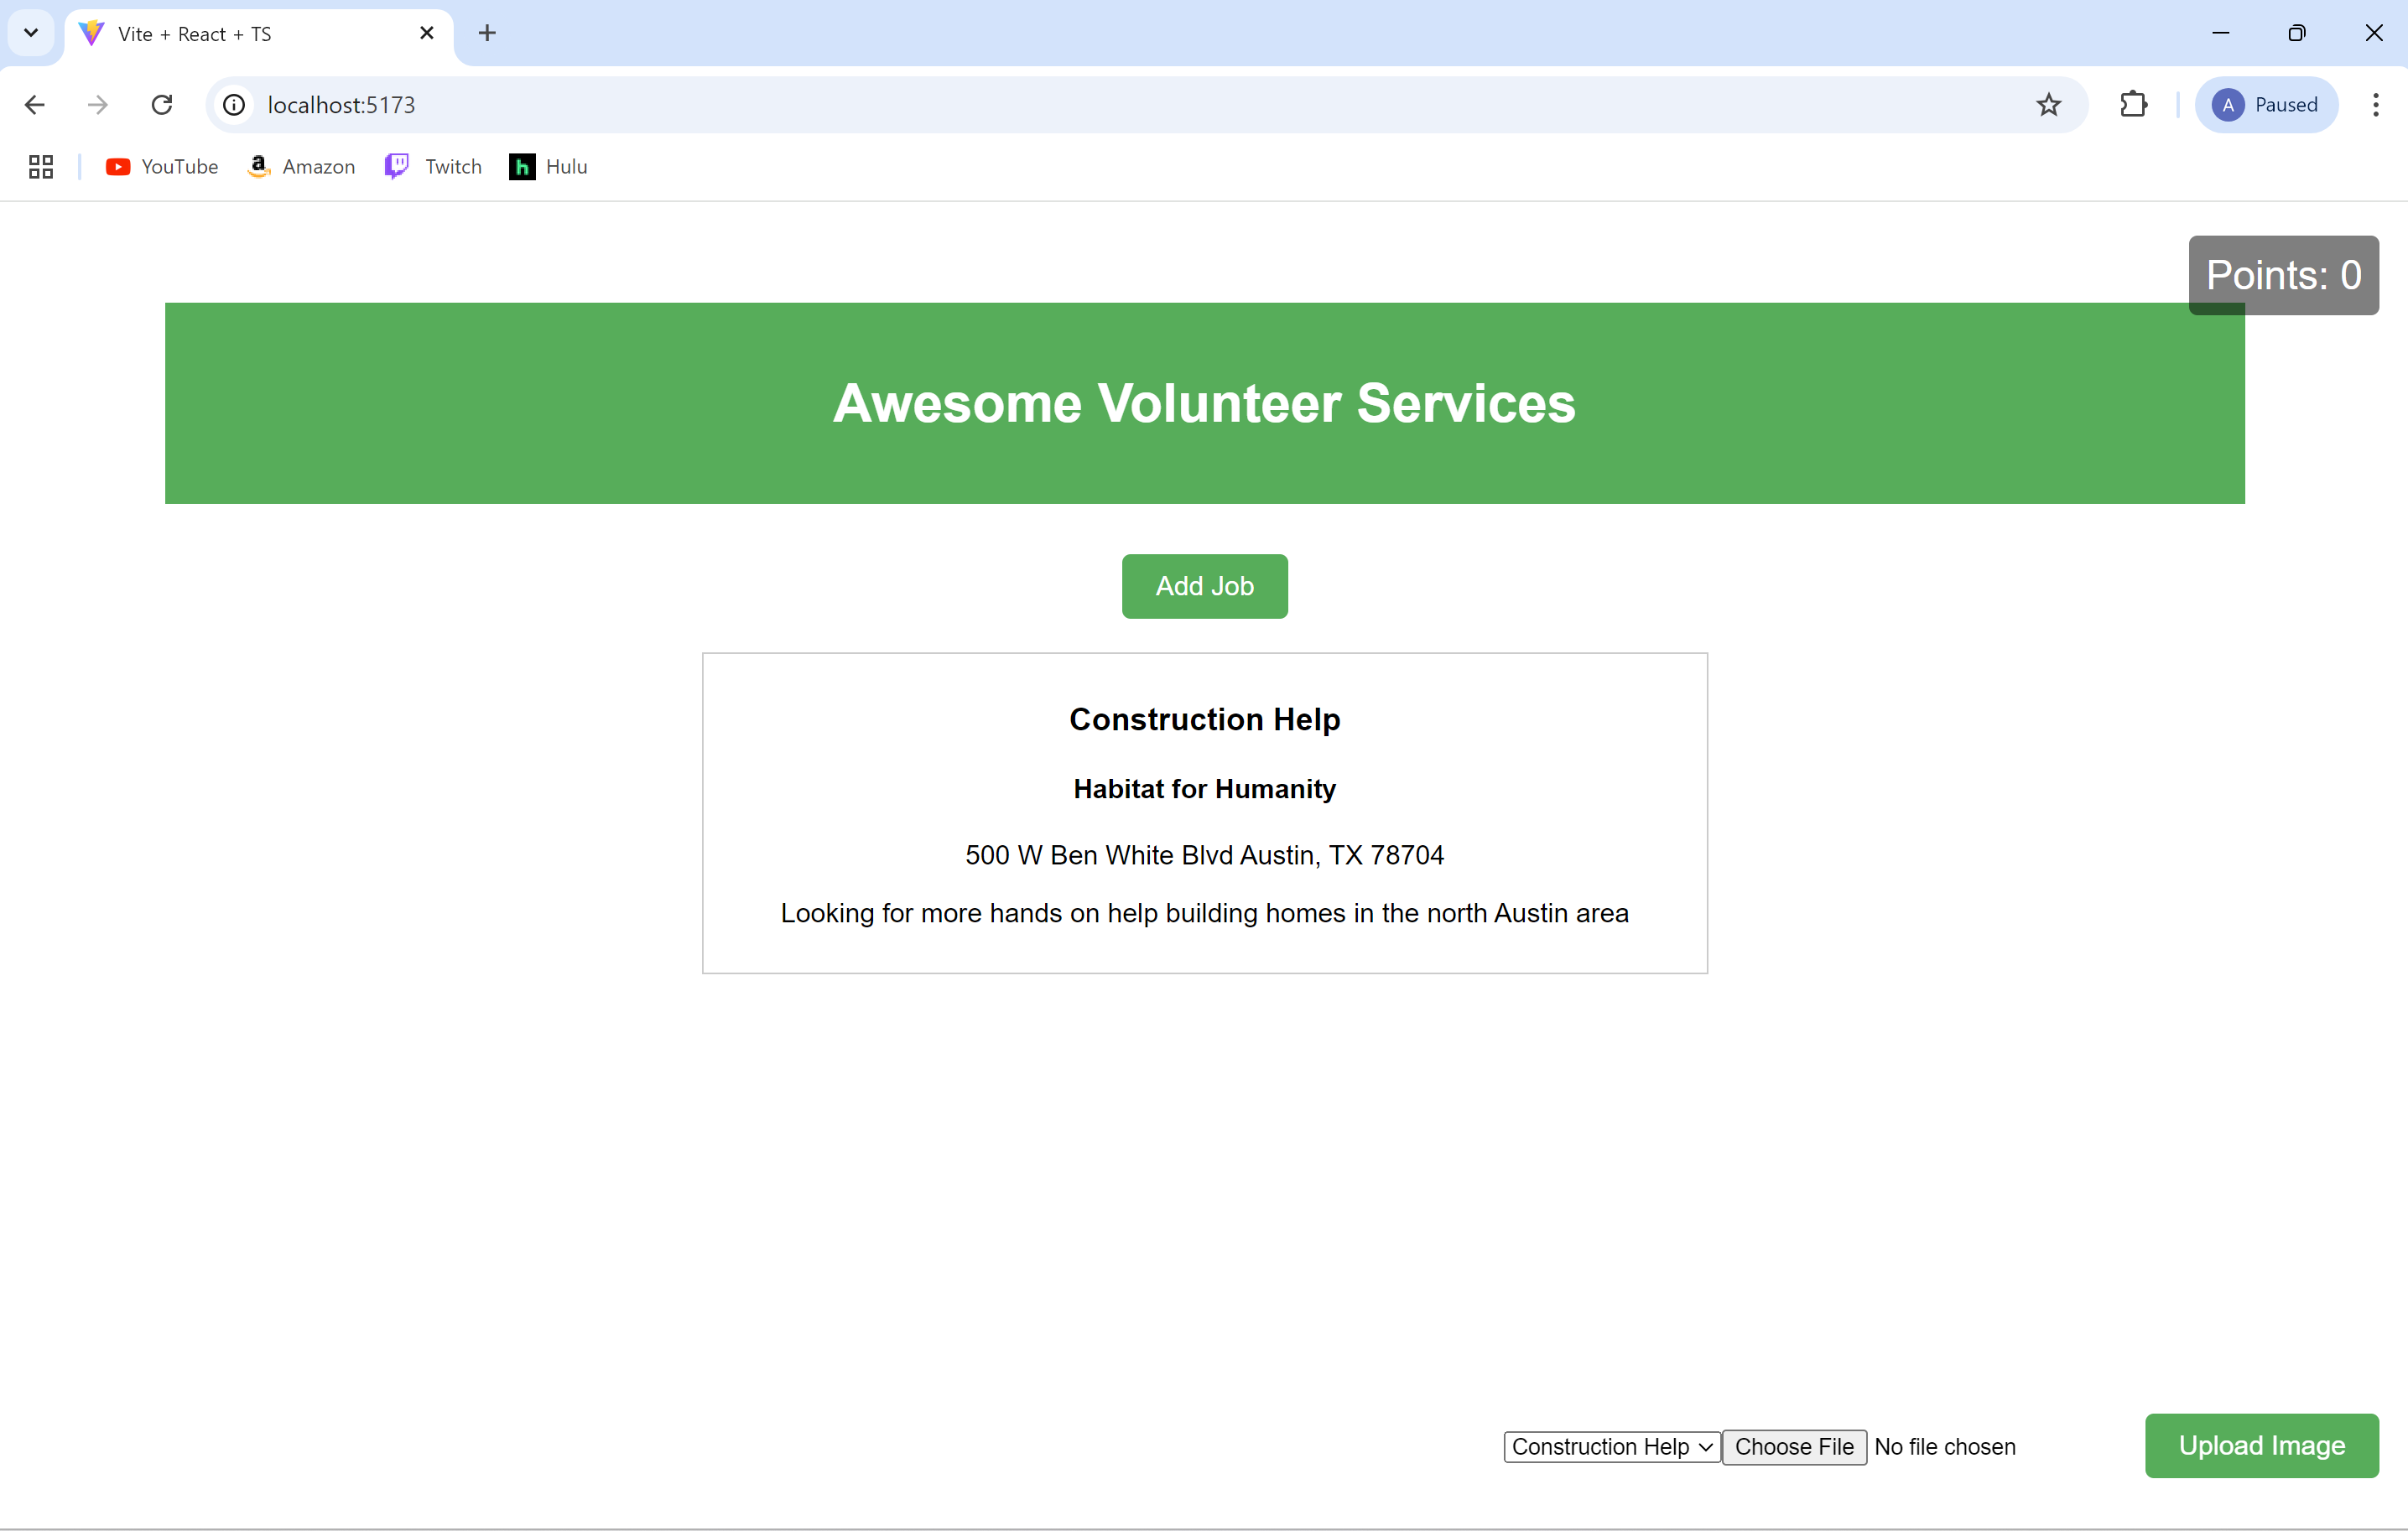The width and height of the screenshot is (2408, 1531).
Task: View site information icon in address bar
Action: coord(234,105)
